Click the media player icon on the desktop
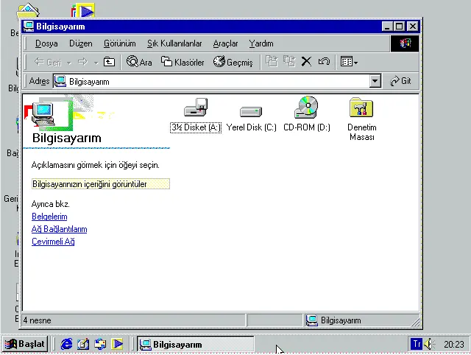Screen dimensions: 471x355 [83, 11]
